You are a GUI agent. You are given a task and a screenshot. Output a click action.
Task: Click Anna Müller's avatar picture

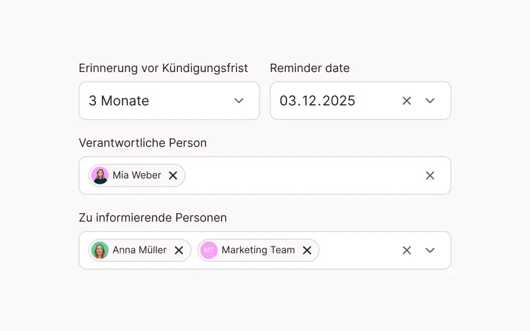click(x=100, y=251)
